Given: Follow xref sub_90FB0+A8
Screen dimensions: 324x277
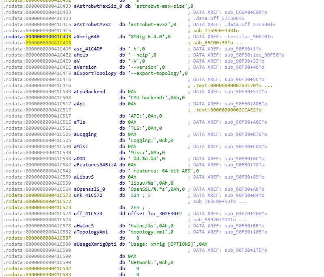Looking at the screenshot, I should pyautogui.click(x=244, y=190).
